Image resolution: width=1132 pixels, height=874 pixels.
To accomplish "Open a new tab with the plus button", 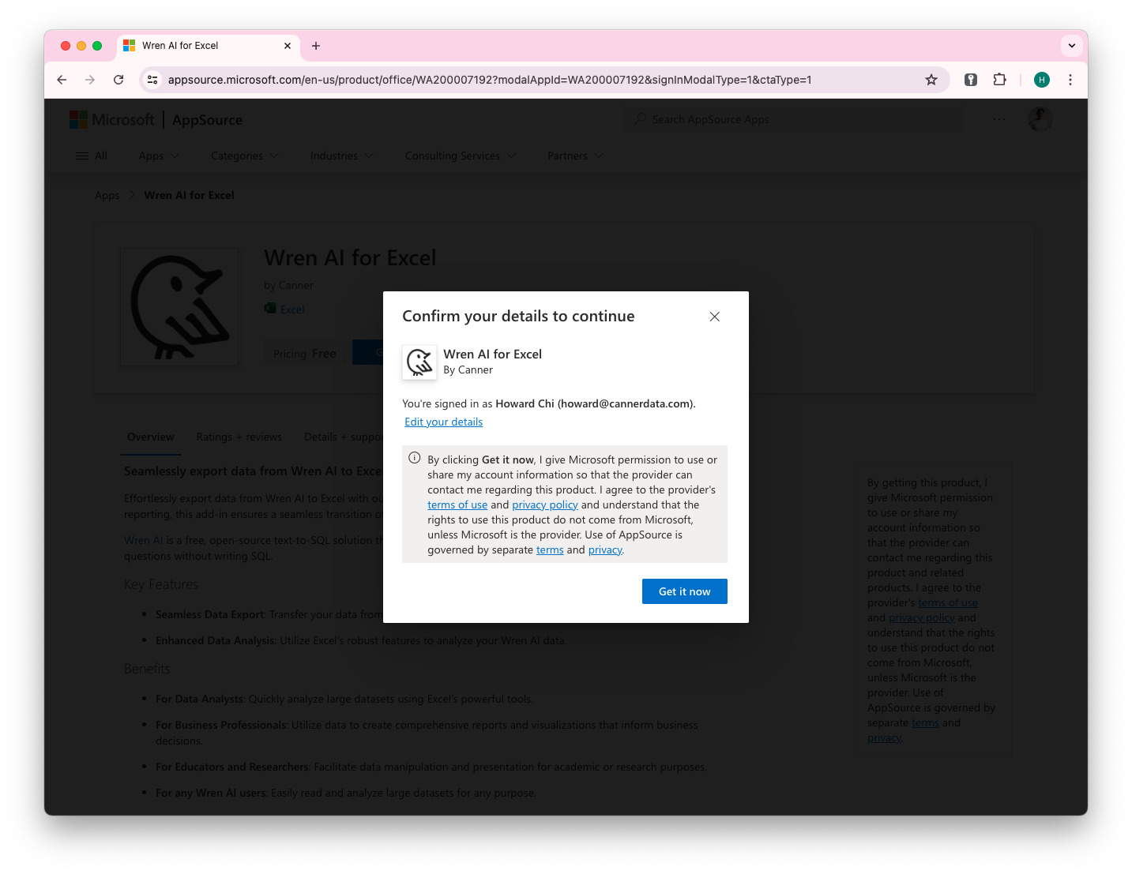I will (x=316, y=46).
